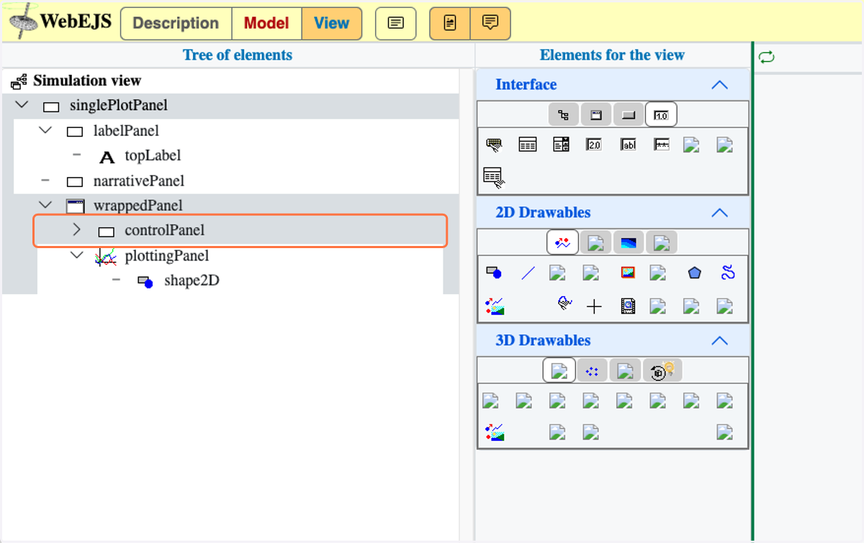Viewport: 864px width, 543px height.
Task: Pick the abl text field element
Action: (x=629, y=145)
